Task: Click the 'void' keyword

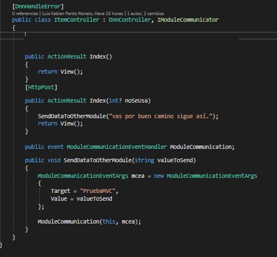Action: 54,160
